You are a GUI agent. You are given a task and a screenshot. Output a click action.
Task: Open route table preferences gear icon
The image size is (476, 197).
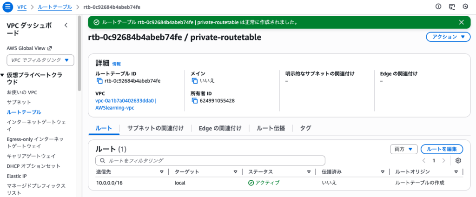pyautogui.click(x=458, y=160)
